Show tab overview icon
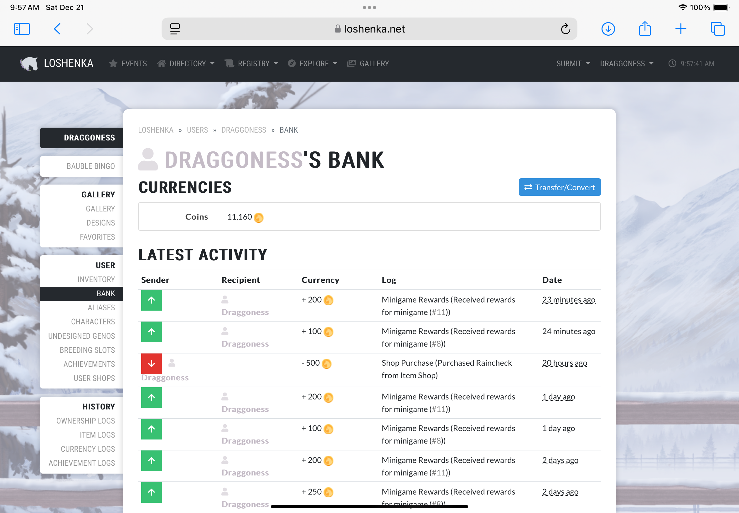739x513 pixels. coord(717,29)
